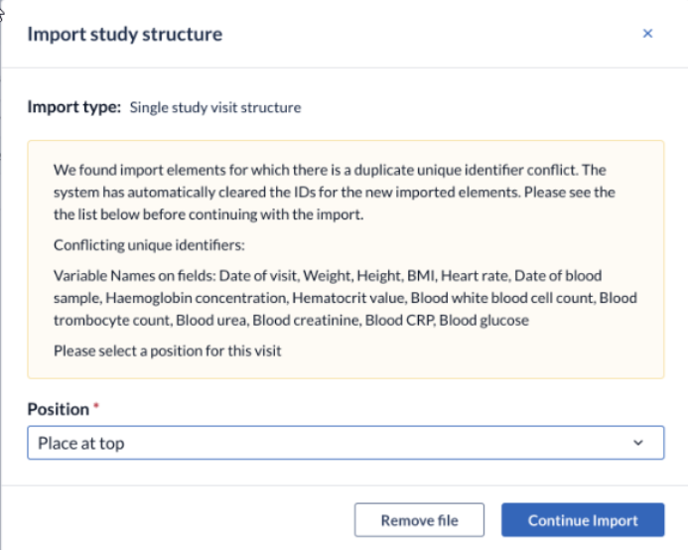Viewport: 688px width, 550px height.
Task: Select the 'Place at top' text value
Action: 81,444
